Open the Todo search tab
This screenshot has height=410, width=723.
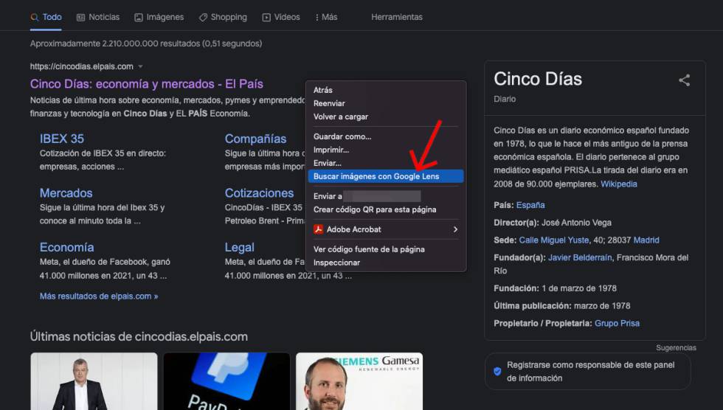(x=46, y=17)
